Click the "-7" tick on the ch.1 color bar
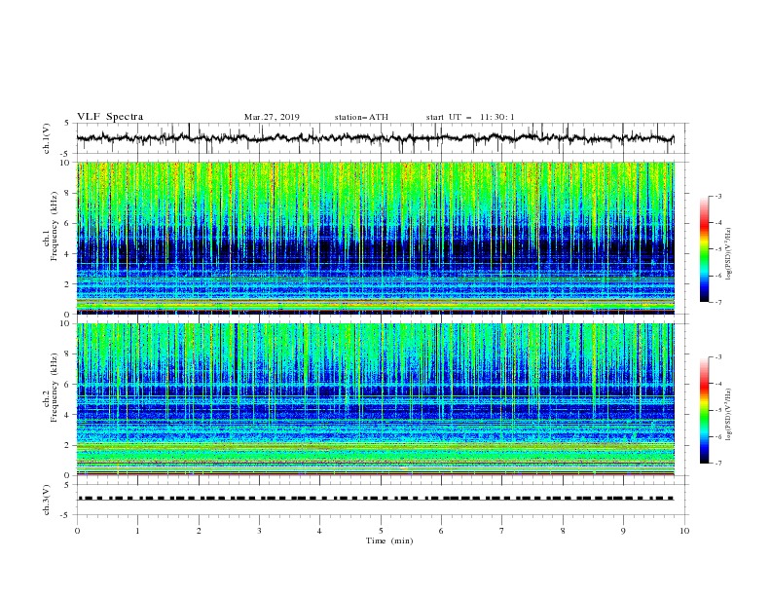The height and width of the screenshot is (596, 771). pos(718,303)
